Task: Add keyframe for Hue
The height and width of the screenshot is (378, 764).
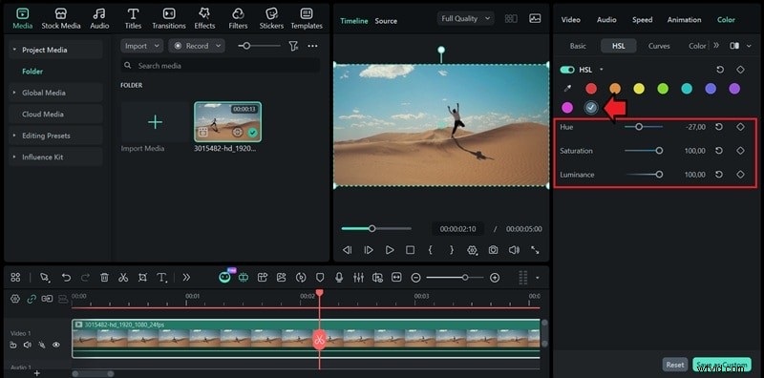Action: click(x=740, y=127)
